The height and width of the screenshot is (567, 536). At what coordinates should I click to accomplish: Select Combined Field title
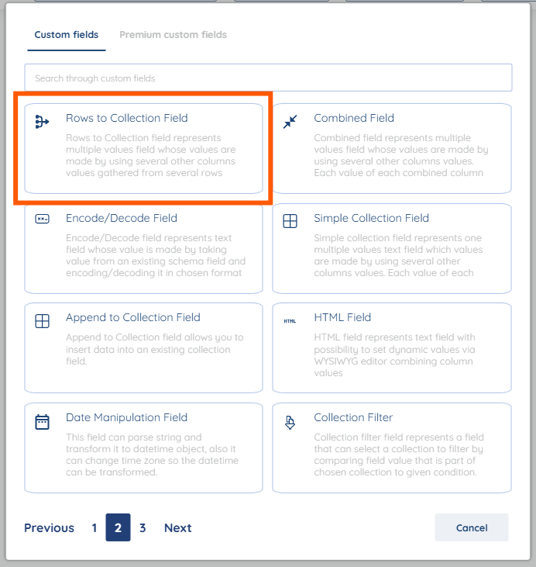click(354, 118)
